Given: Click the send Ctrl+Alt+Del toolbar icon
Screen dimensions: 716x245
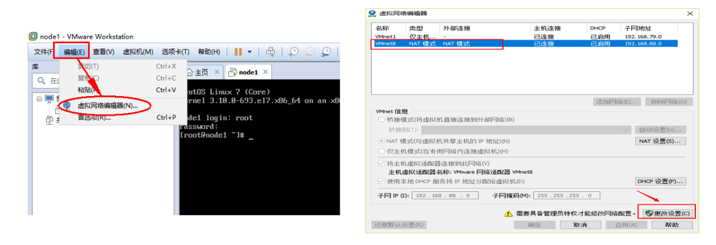Looking at the screenshot, I should [x=270, y=52].
